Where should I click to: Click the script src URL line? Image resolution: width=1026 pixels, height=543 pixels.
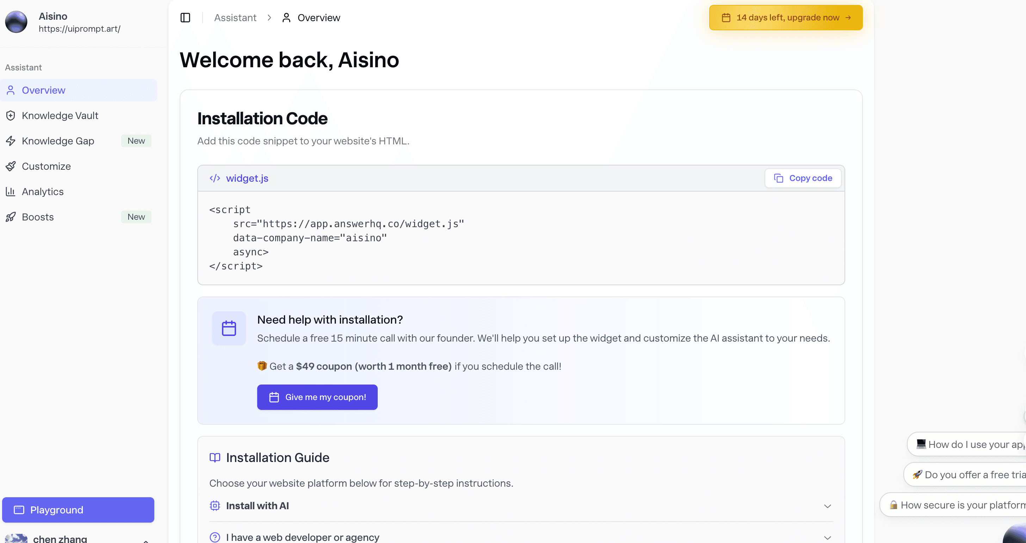click(x=348, y=224)
